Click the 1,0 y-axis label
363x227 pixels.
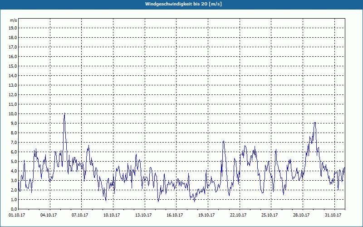pyautogui.click(x=14, y=199)
